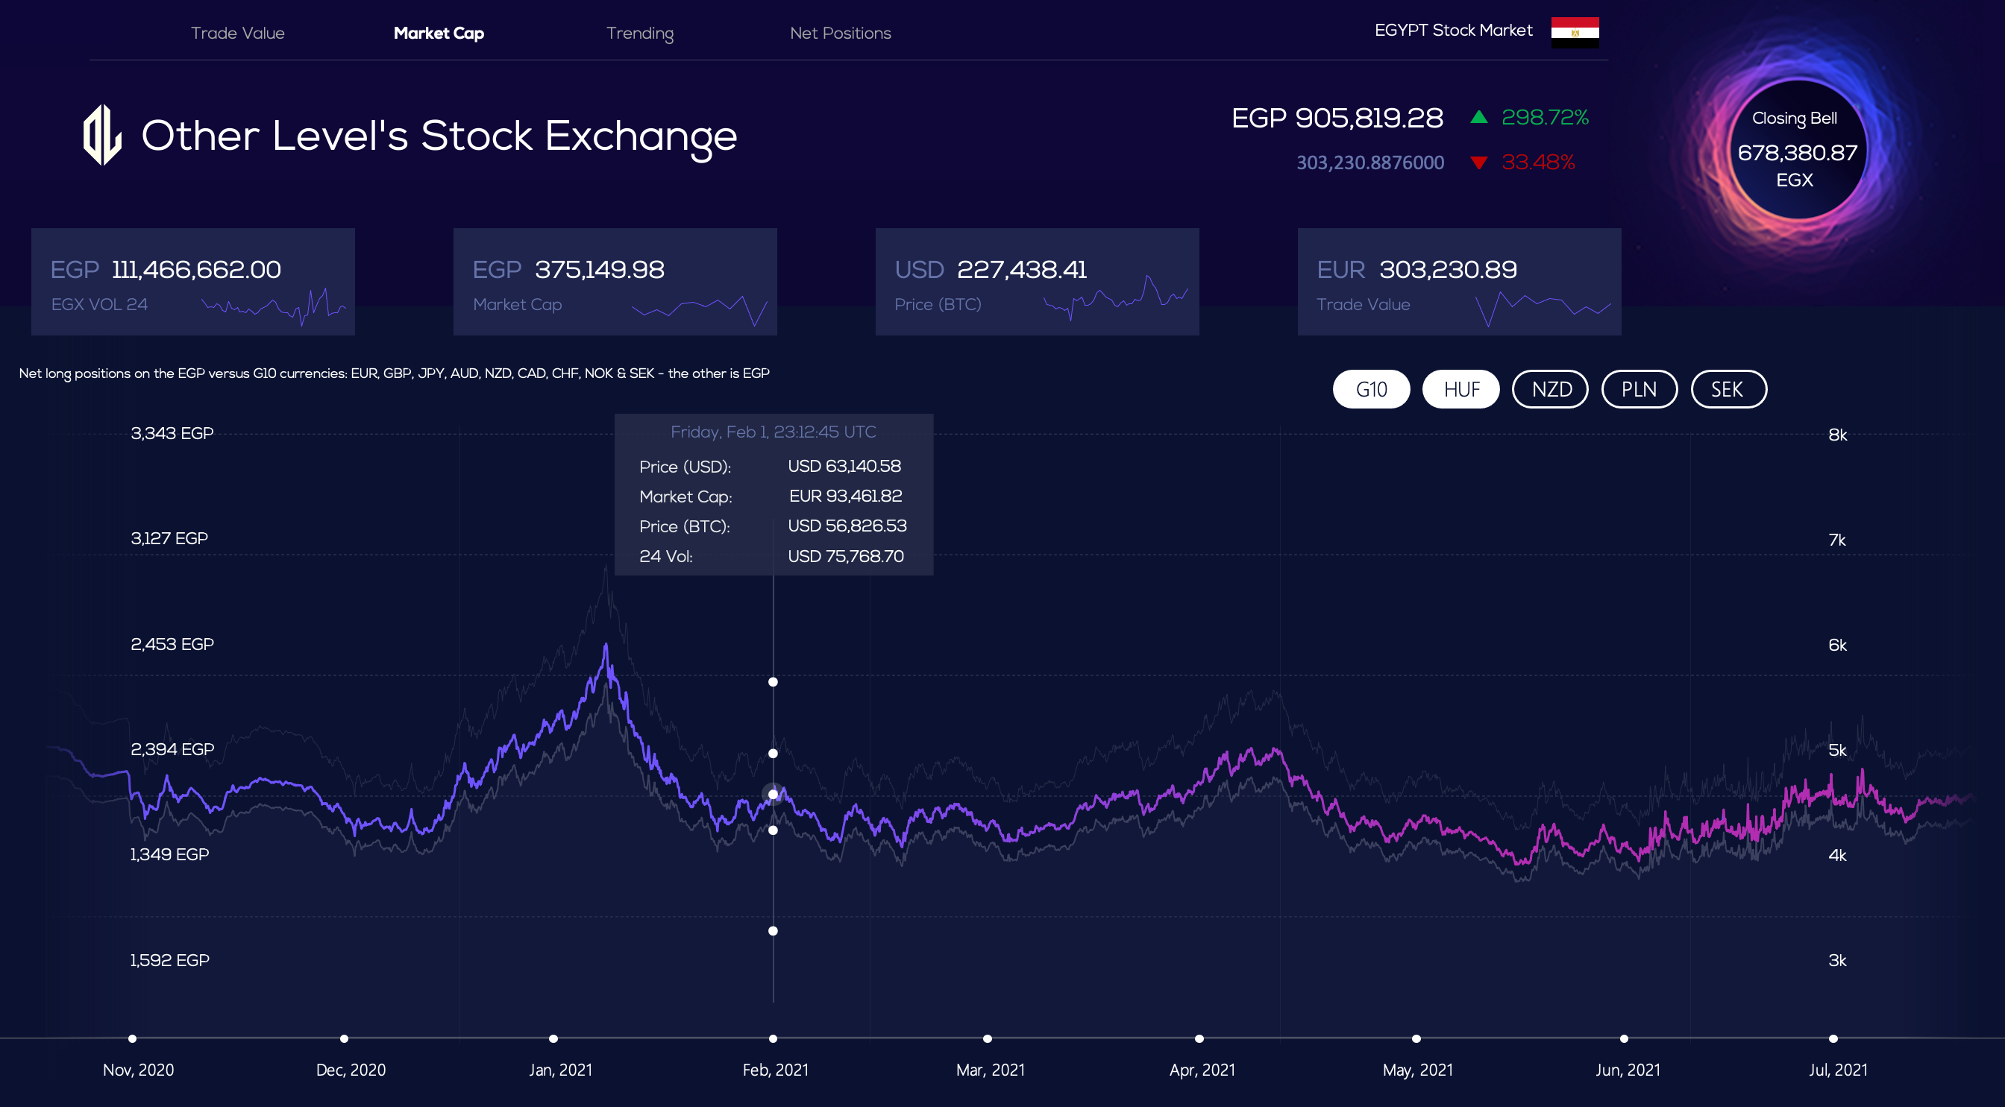Click the red down-arrow loss indicator

coord(1479,163)
